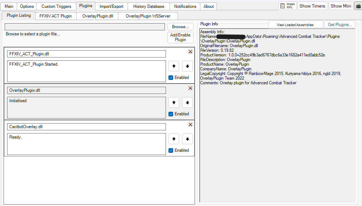
Task: Disable the FFXIV_ACT_Plugin.dll Enabled checkbox
Action: [x=171, y=77]
